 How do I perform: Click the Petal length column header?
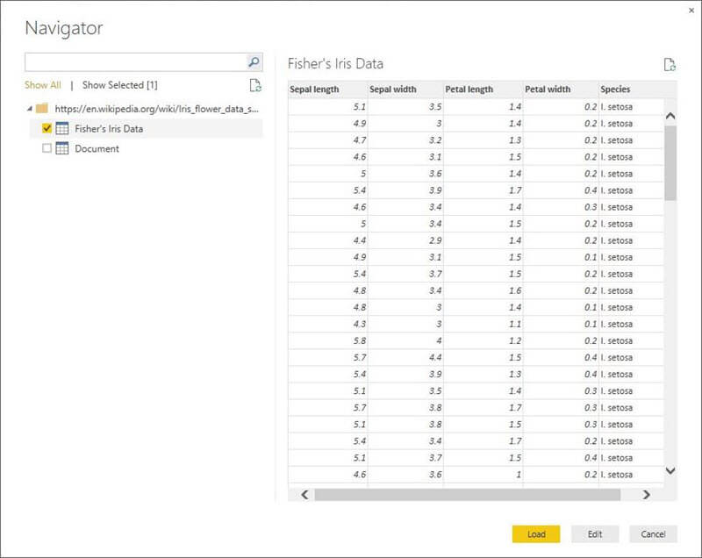[x=484, y=89]
